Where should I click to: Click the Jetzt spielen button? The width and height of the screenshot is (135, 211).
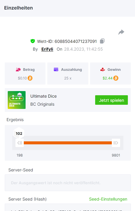point(112,100)
